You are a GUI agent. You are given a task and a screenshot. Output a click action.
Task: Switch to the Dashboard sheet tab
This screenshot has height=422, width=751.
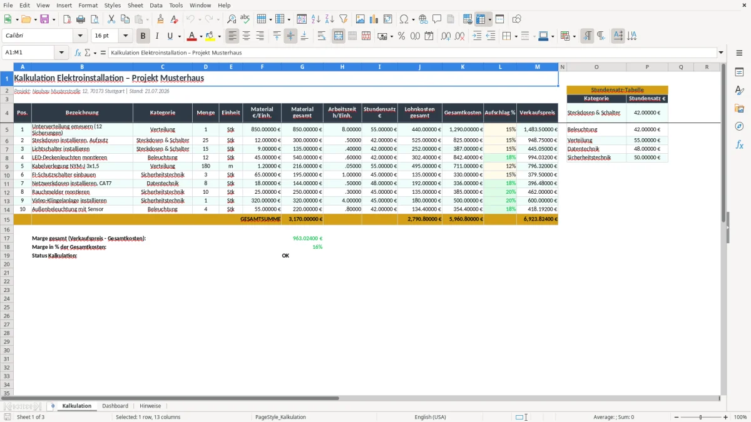[115, 406]
